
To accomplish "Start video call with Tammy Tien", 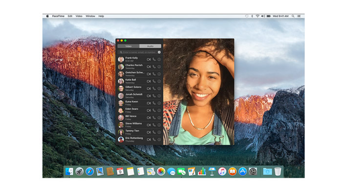I will click(x=149, y=132).
